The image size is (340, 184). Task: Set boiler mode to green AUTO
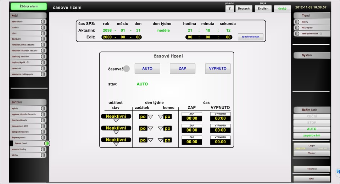coord(312,129)
